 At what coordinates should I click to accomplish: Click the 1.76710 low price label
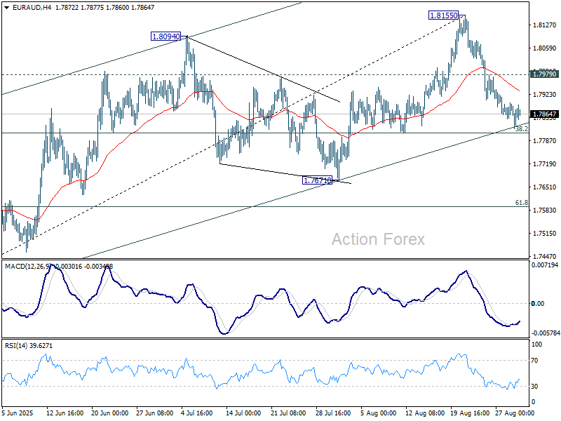coord(316,180)
